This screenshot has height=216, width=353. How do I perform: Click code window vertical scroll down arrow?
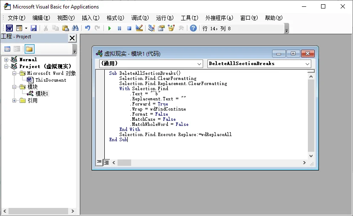point(311,156)
